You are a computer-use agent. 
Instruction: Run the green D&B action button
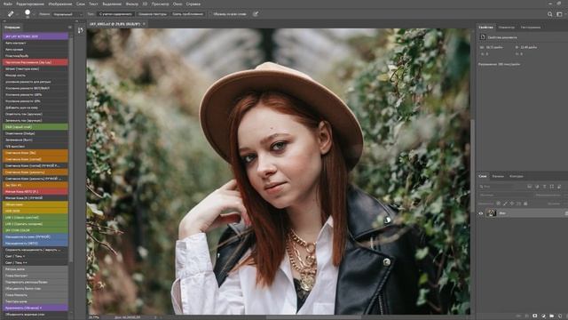[35, 127]
